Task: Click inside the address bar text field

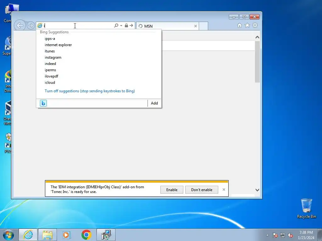Action: [x=78, y=25]
